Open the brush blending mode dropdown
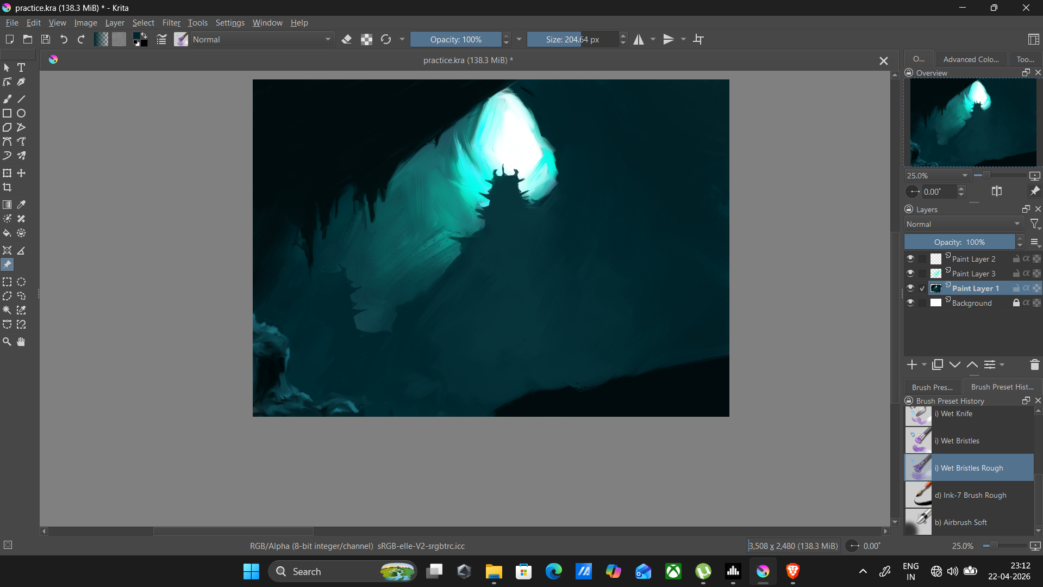This screenshot has width=1043, height=587. coord(262,39)
